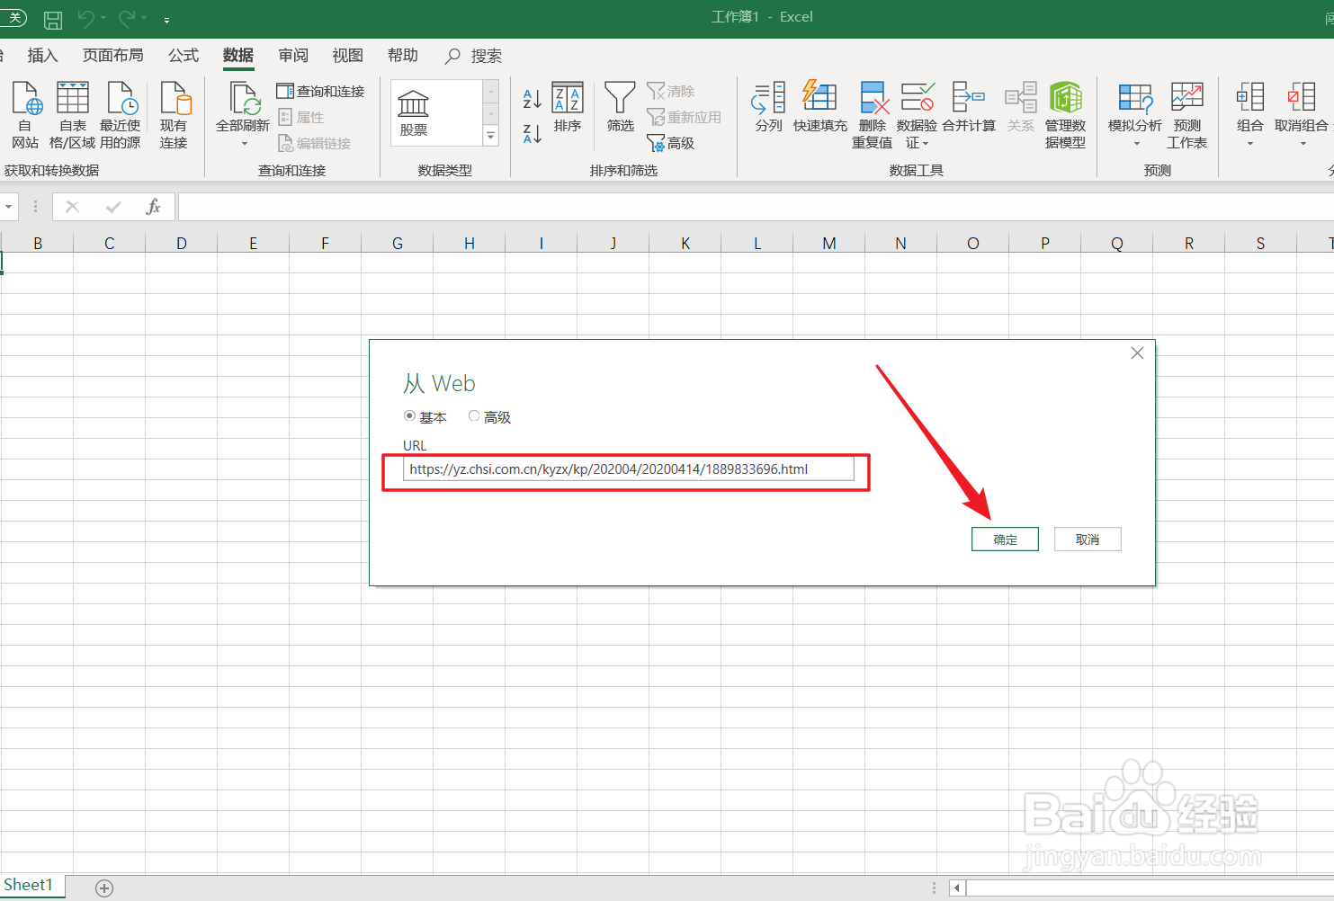The width and height of the screenshot is (1334, 901).
Task: Click Forecast Sheet (预测工作表)
Action: [x=1186, y=115]
